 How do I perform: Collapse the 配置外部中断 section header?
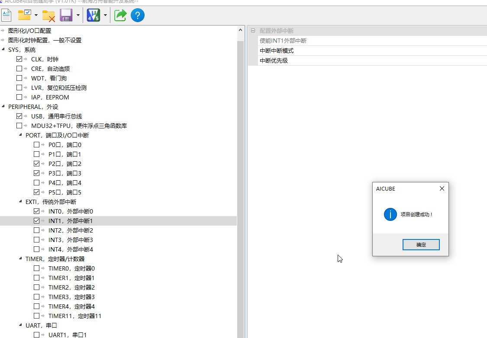point(252,30)
